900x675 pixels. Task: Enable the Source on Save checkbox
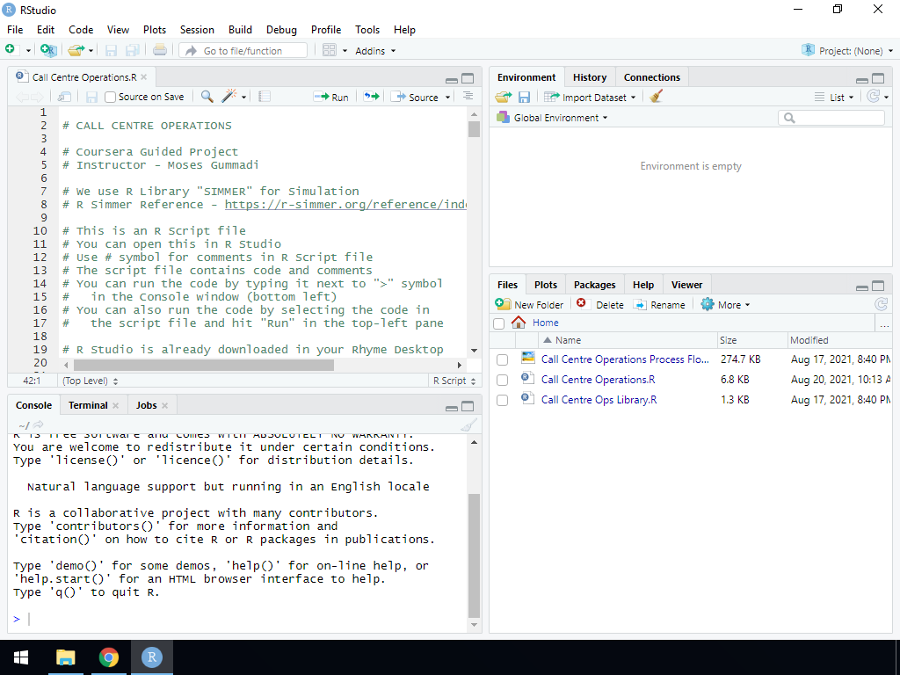pos(111,97)
